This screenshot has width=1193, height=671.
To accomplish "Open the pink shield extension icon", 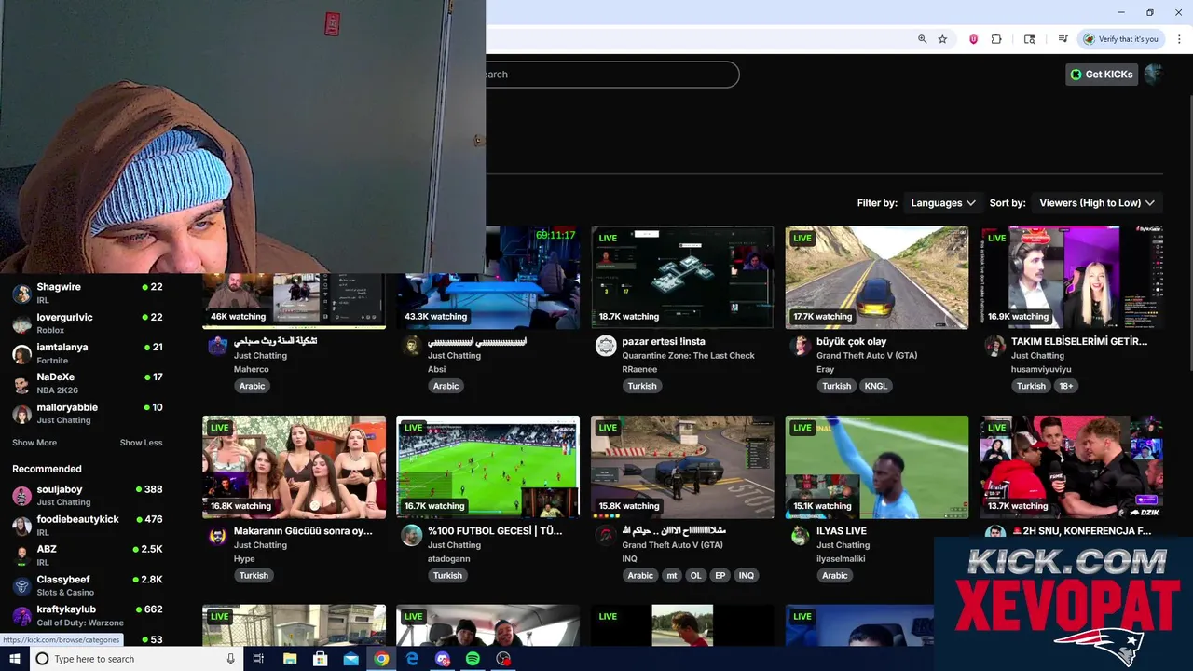I will click(973, 39).
